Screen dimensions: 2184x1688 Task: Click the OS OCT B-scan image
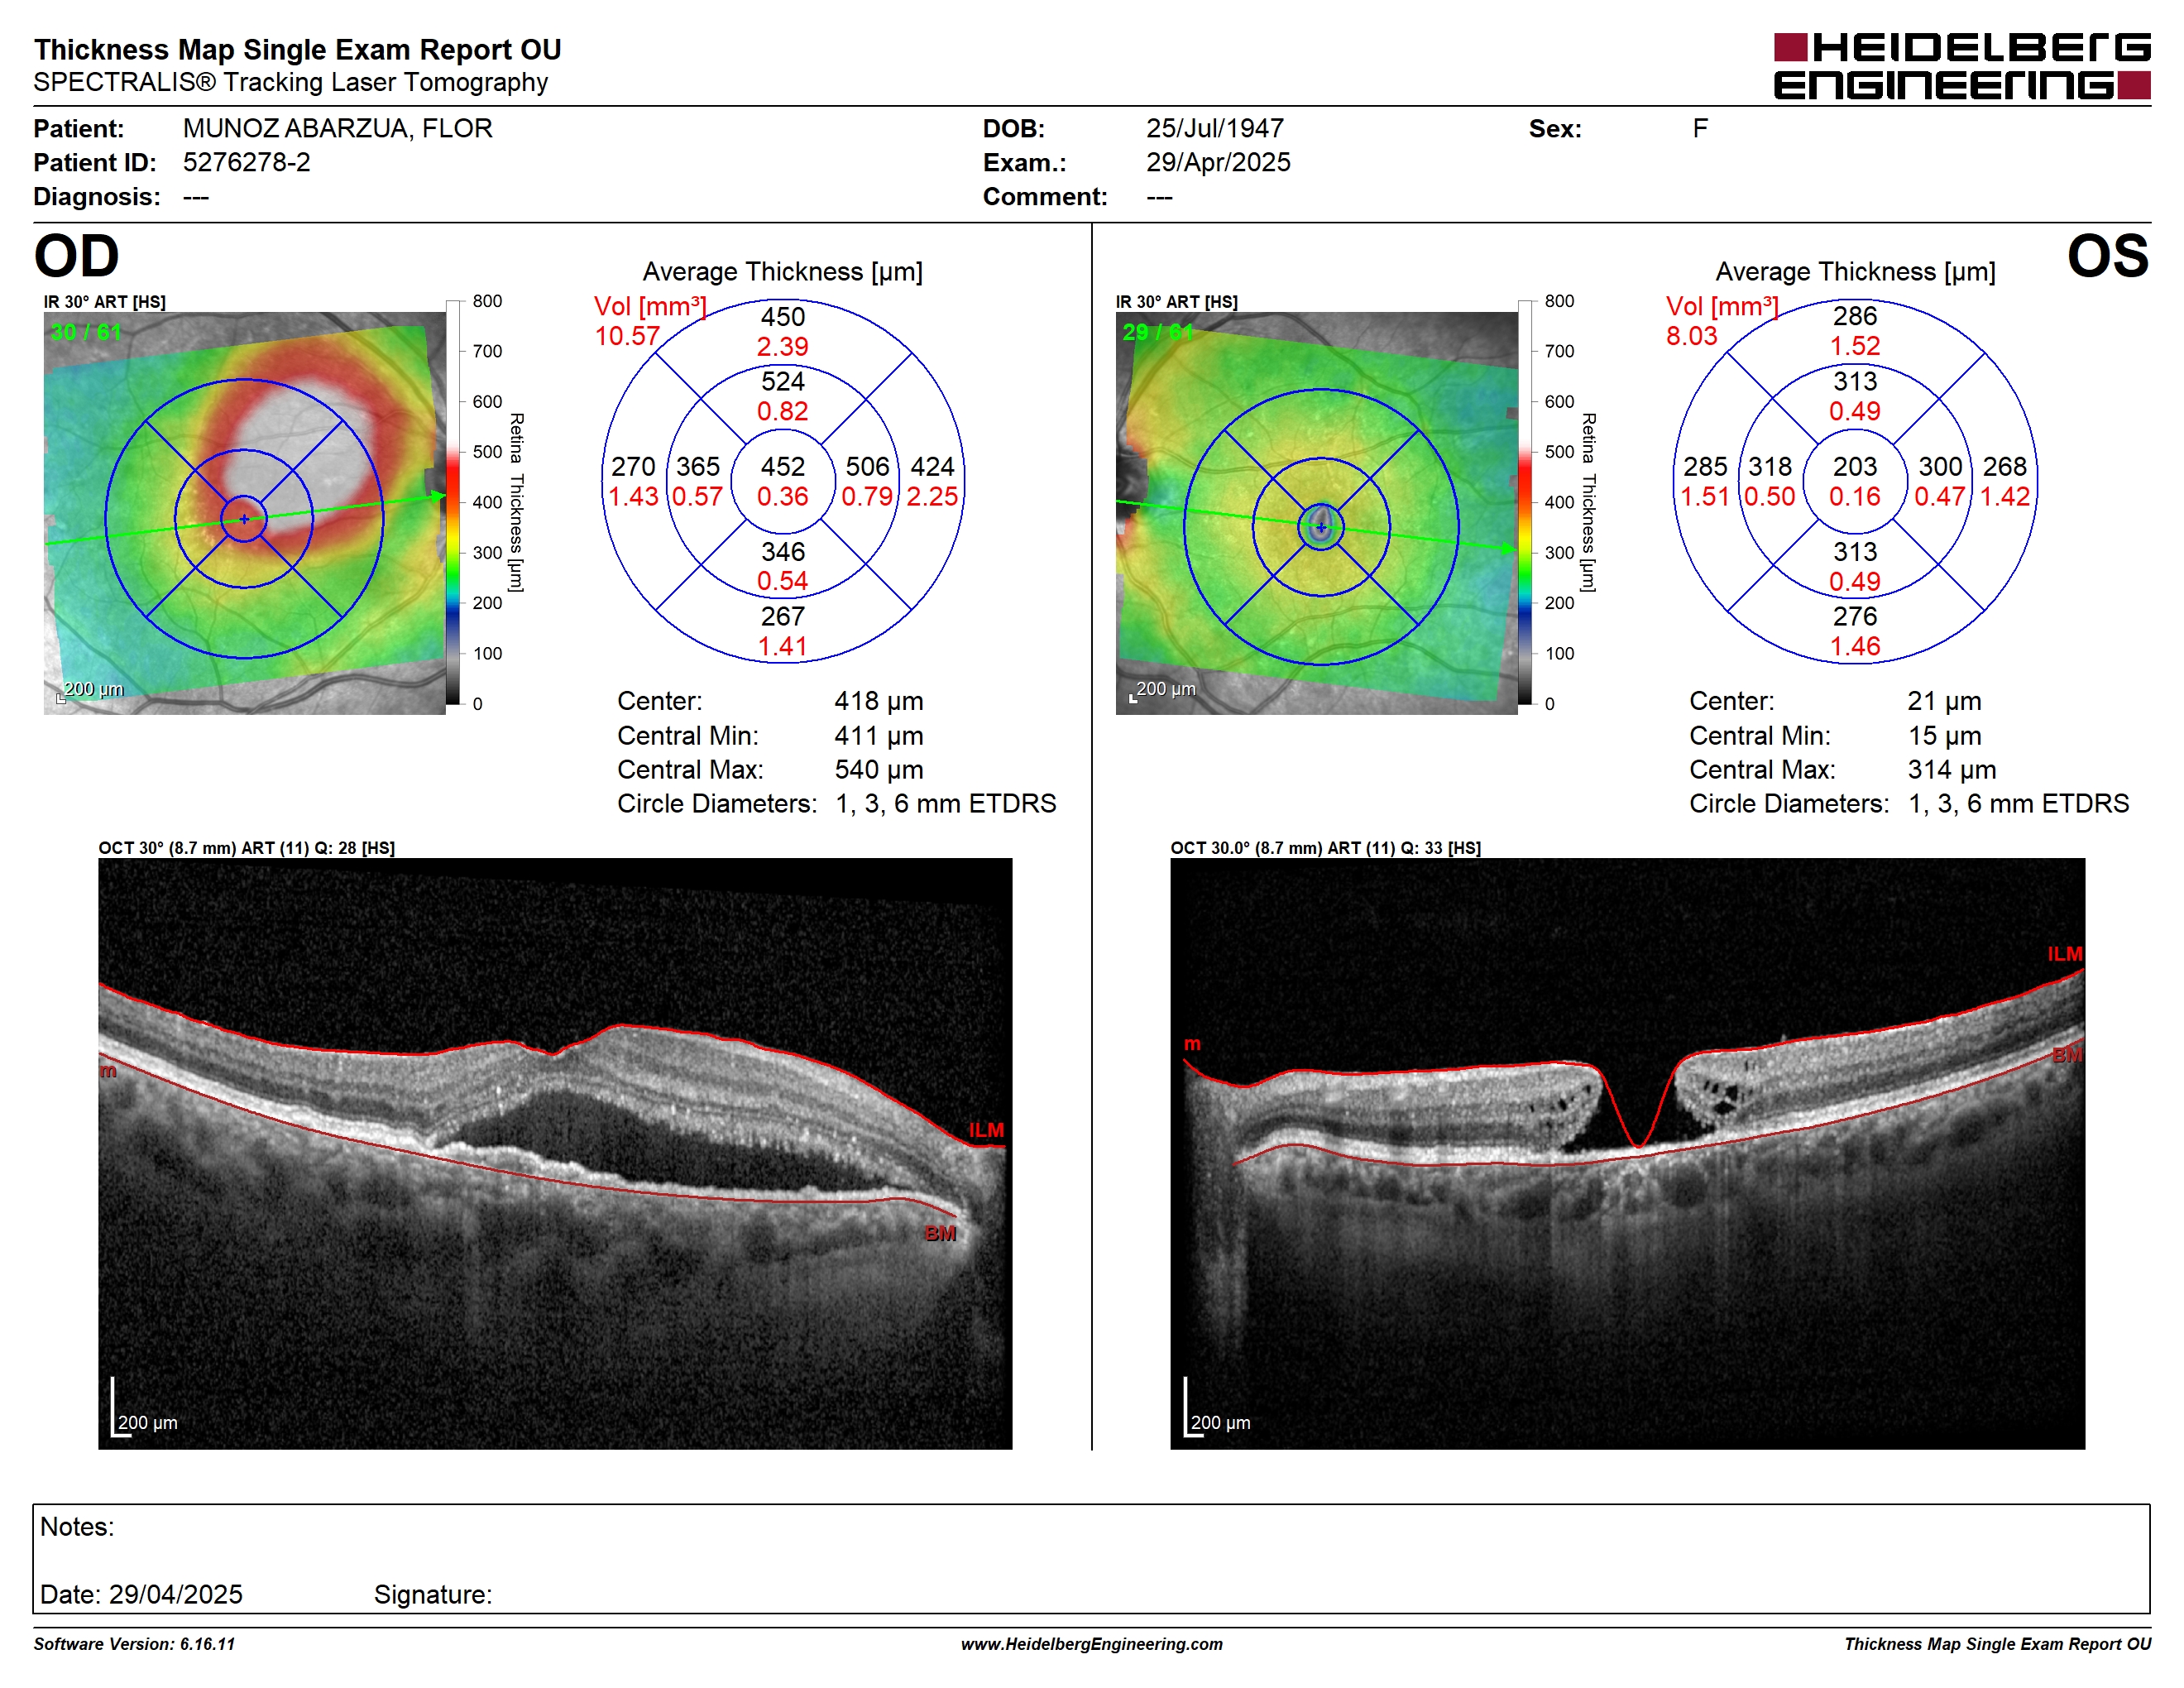point(1627,1153)
